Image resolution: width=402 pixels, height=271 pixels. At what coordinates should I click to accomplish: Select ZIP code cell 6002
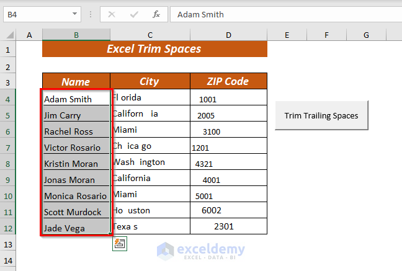[229, 210]
